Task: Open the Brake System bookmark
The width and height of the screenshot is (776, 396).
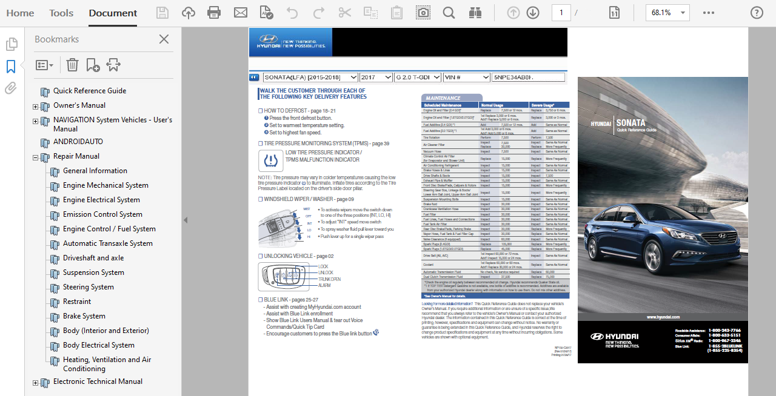Action: tap(84, 316)
